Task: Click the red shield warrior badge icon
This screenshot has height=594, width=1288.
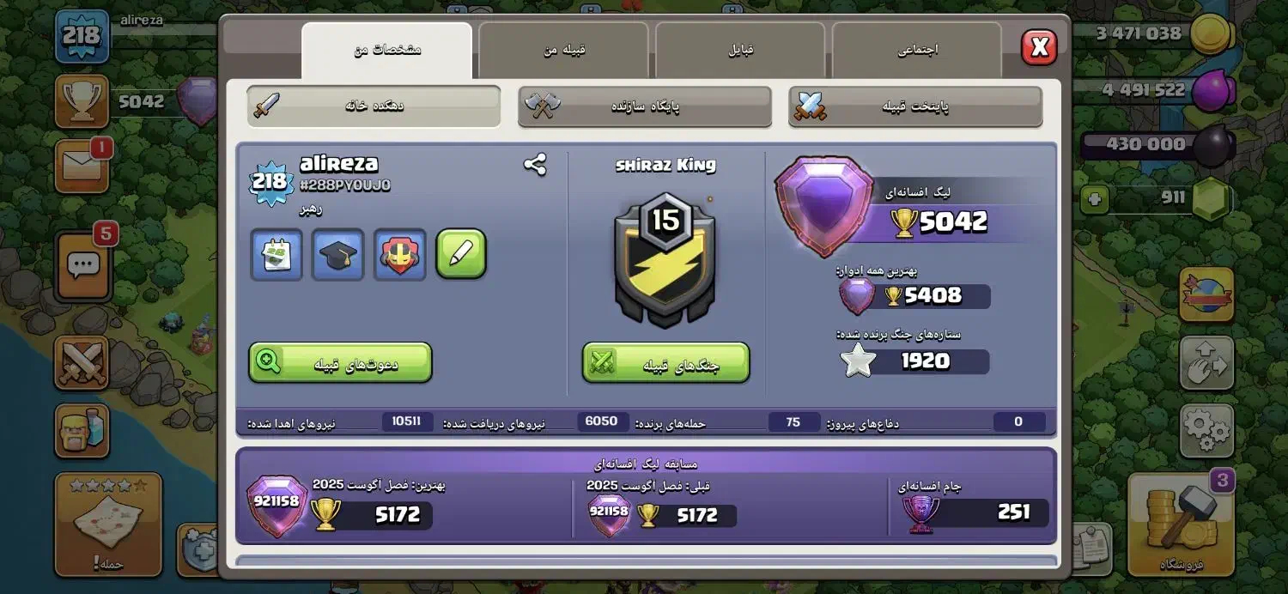Action: [x=400, y=255]
